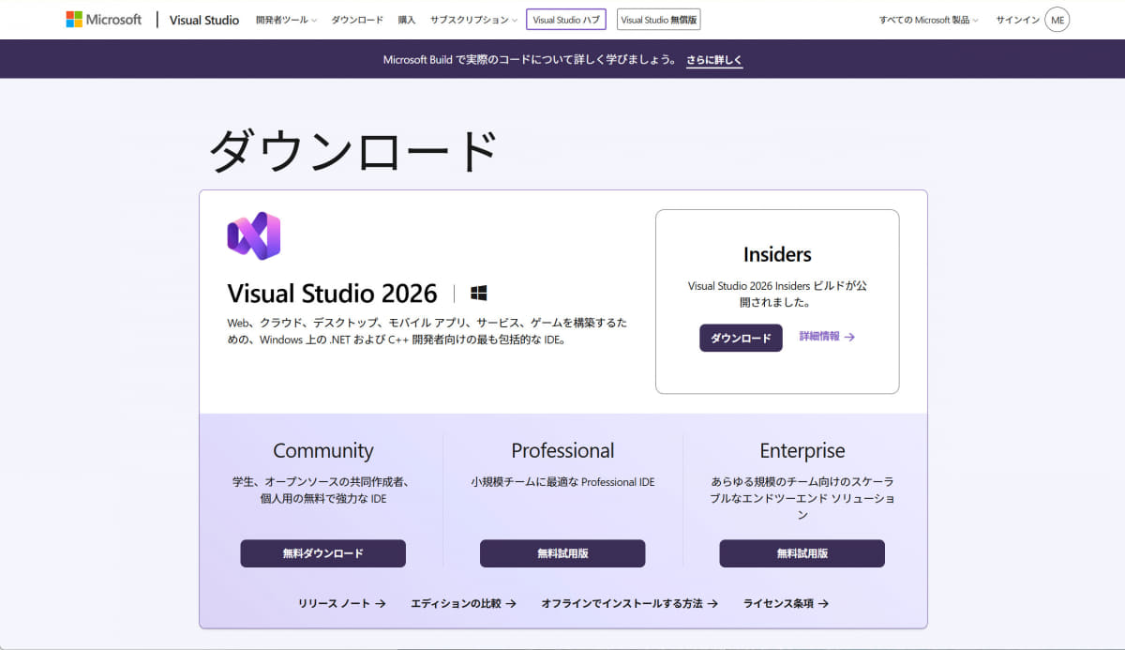Click the ME account avatar icon
Image resolution: width=1125 pixels, height=650 pixels.
(x=1057, y=20)
